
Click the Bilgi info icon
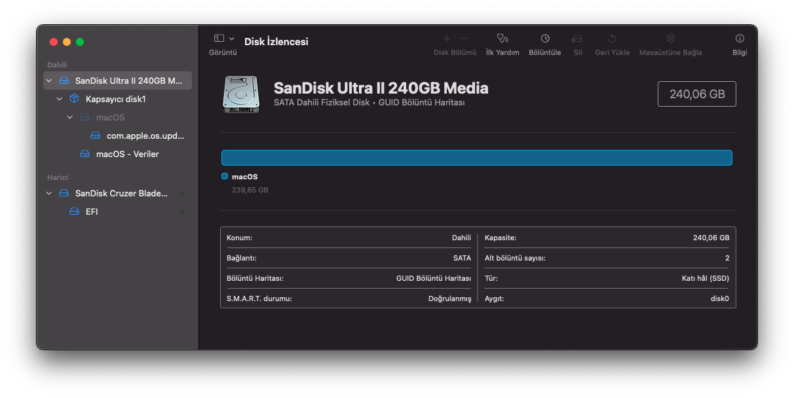(740, 39)
